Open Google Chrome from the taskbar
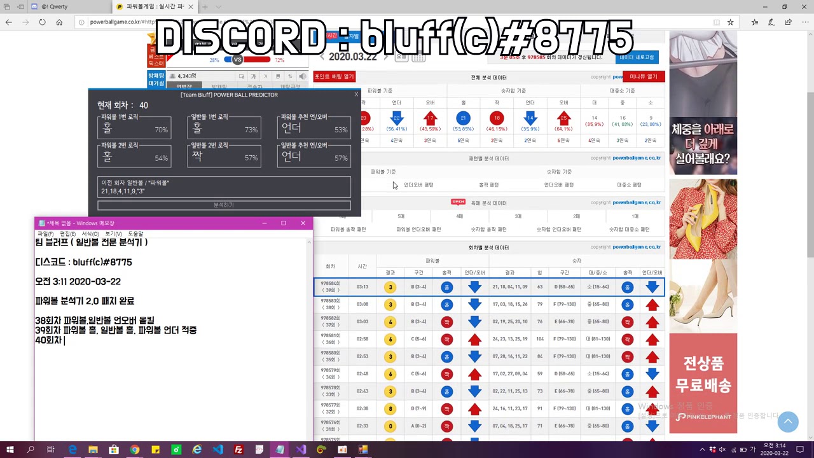Screen dimensions: 814x458 [x=134, y=450]
